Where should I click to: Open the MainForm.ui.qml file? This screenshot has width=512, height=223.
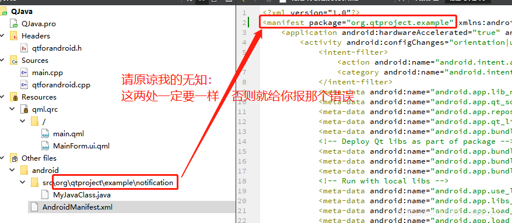[81, 146]
